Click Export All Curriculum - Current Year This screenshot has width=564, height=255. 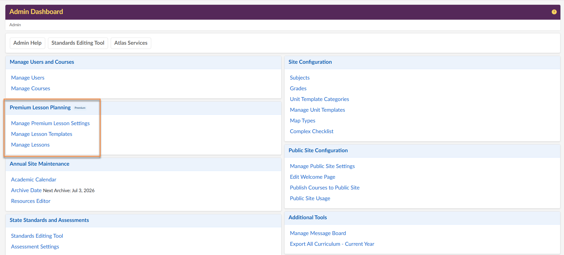point(332,244)
